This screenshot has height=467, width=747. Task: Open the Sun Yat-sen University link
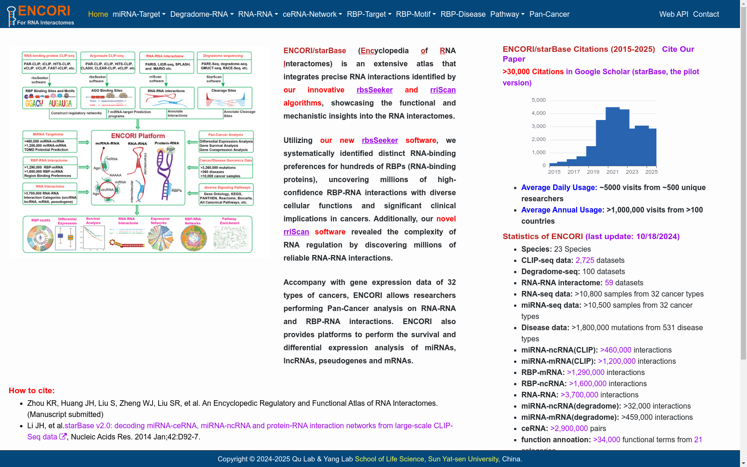pos(463,459)
